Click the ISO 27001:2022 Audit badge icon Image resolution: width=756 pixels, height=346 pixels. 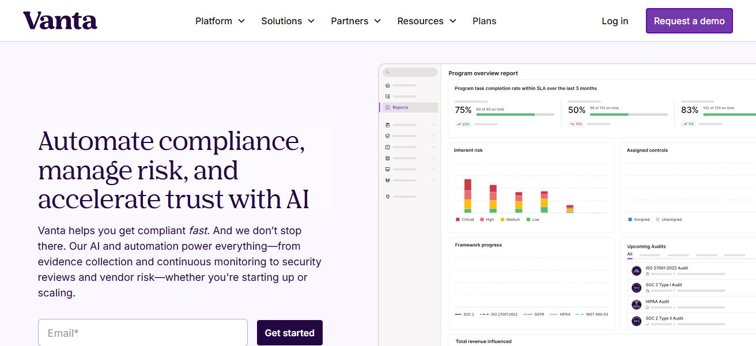[637, 270]
